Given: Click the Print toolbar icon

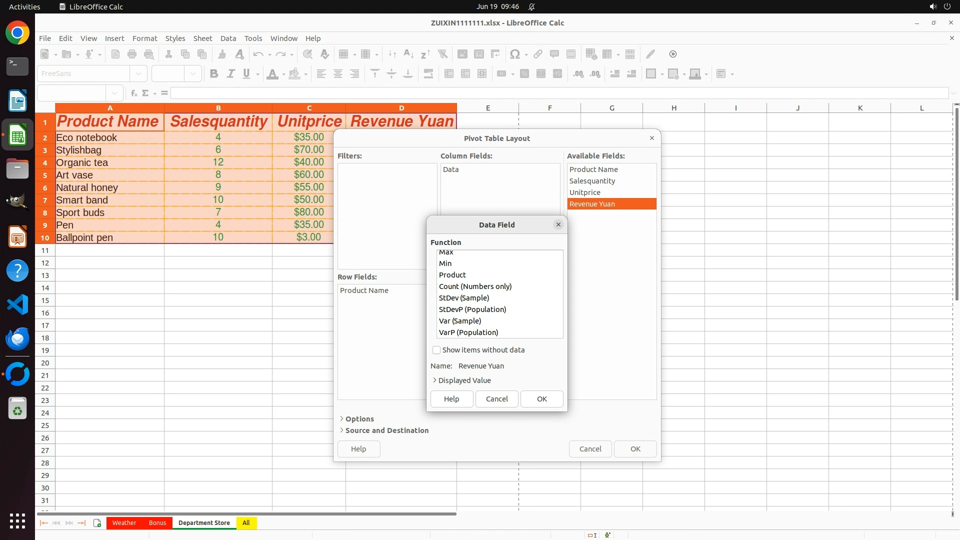Looking at the screenshot, I should (x=132, y=54).
